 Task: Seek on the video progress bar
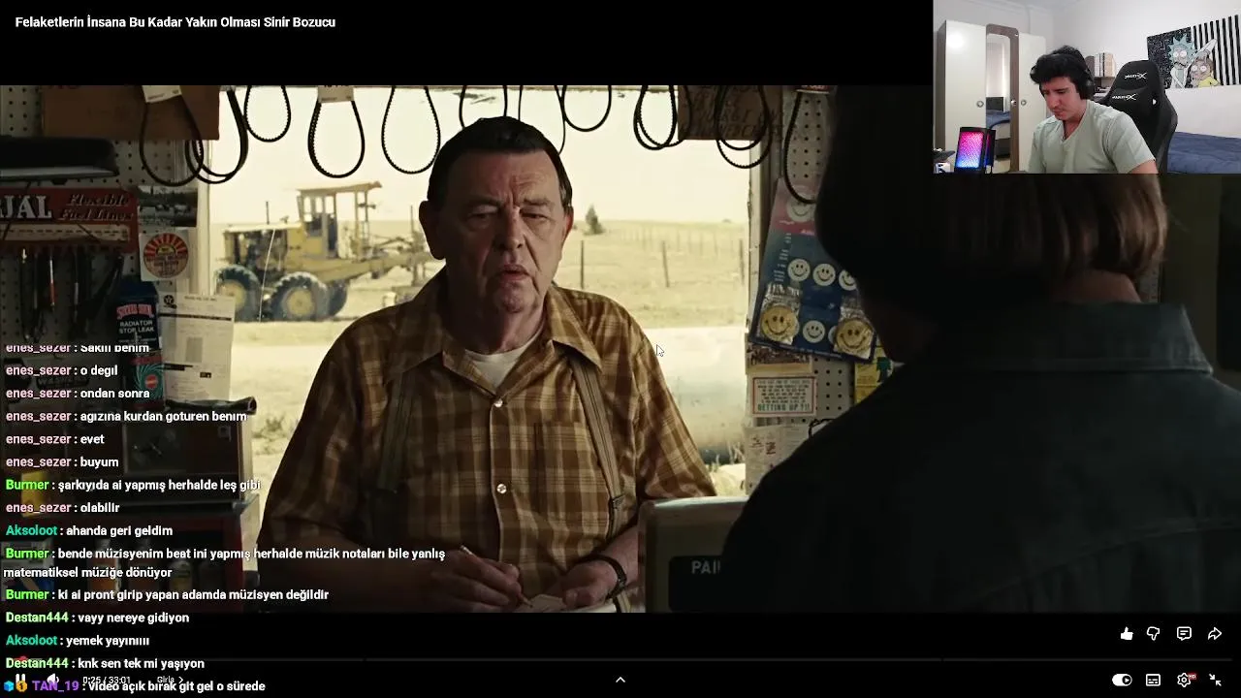(620, 662)
